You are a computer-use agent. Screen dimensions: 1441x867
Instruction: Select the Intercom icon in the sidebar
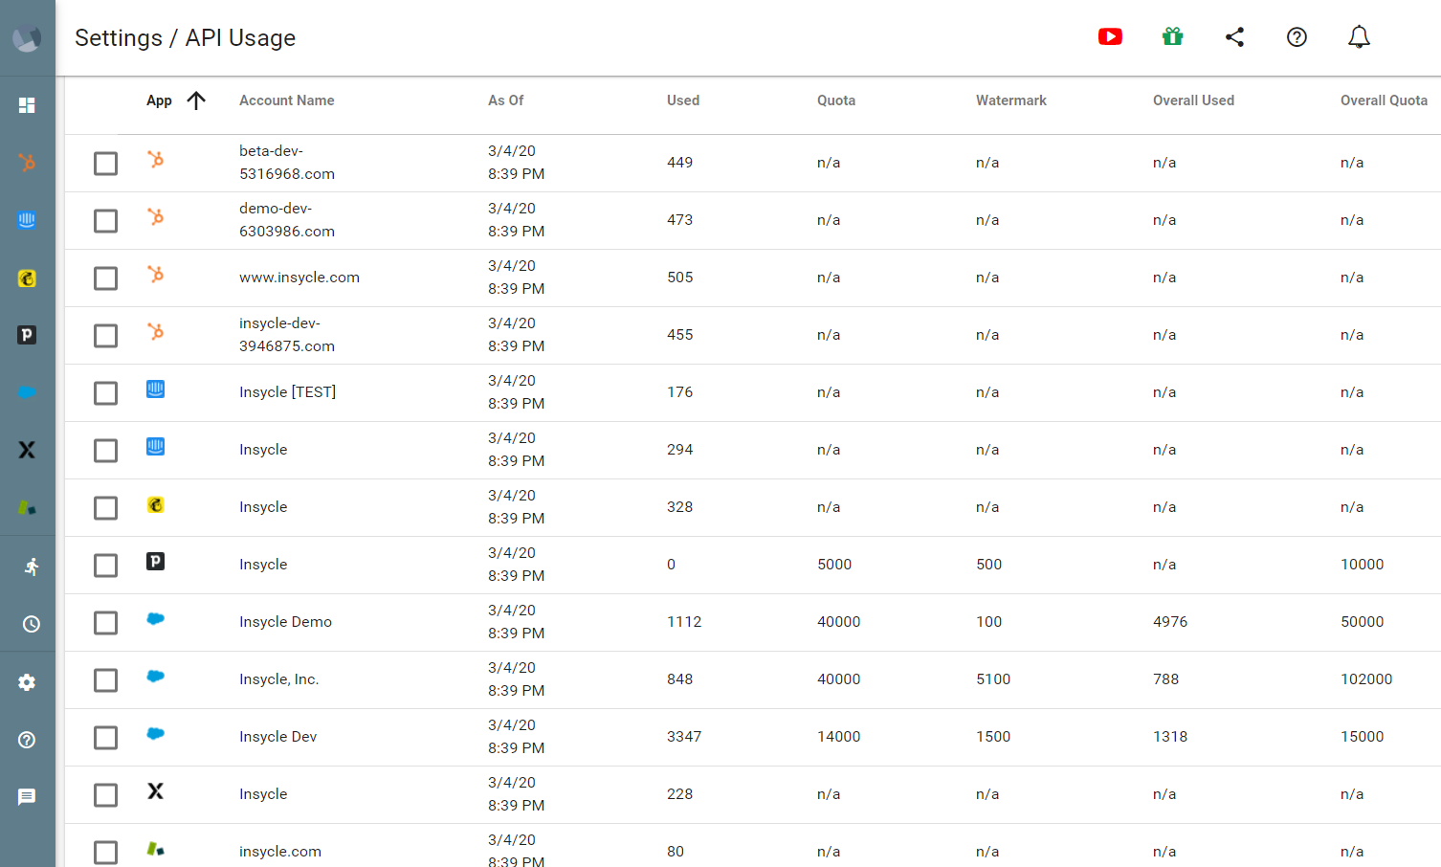click(x=27, y=220)
